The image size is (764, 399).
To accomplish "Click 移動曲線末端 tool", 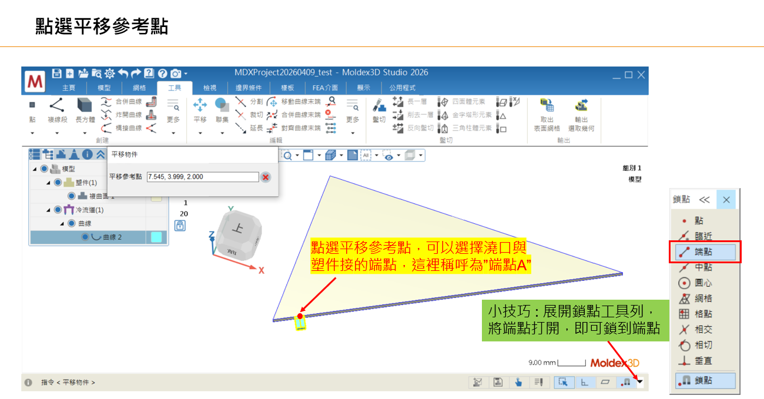I will 294,101.
